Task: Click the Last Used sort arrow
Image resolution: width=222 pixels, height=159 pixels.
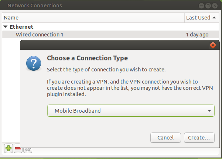Action: pos(215,18)
